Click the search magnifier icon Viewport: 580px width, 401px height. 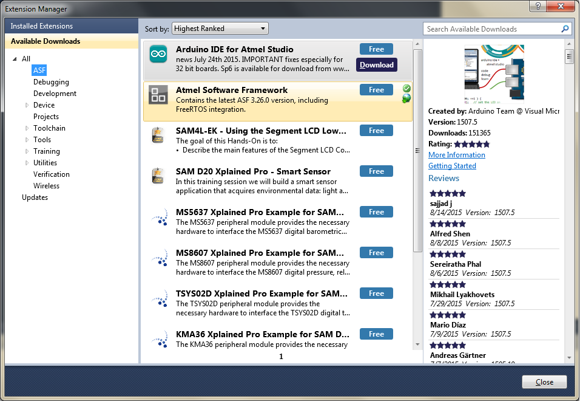point(565,29)
